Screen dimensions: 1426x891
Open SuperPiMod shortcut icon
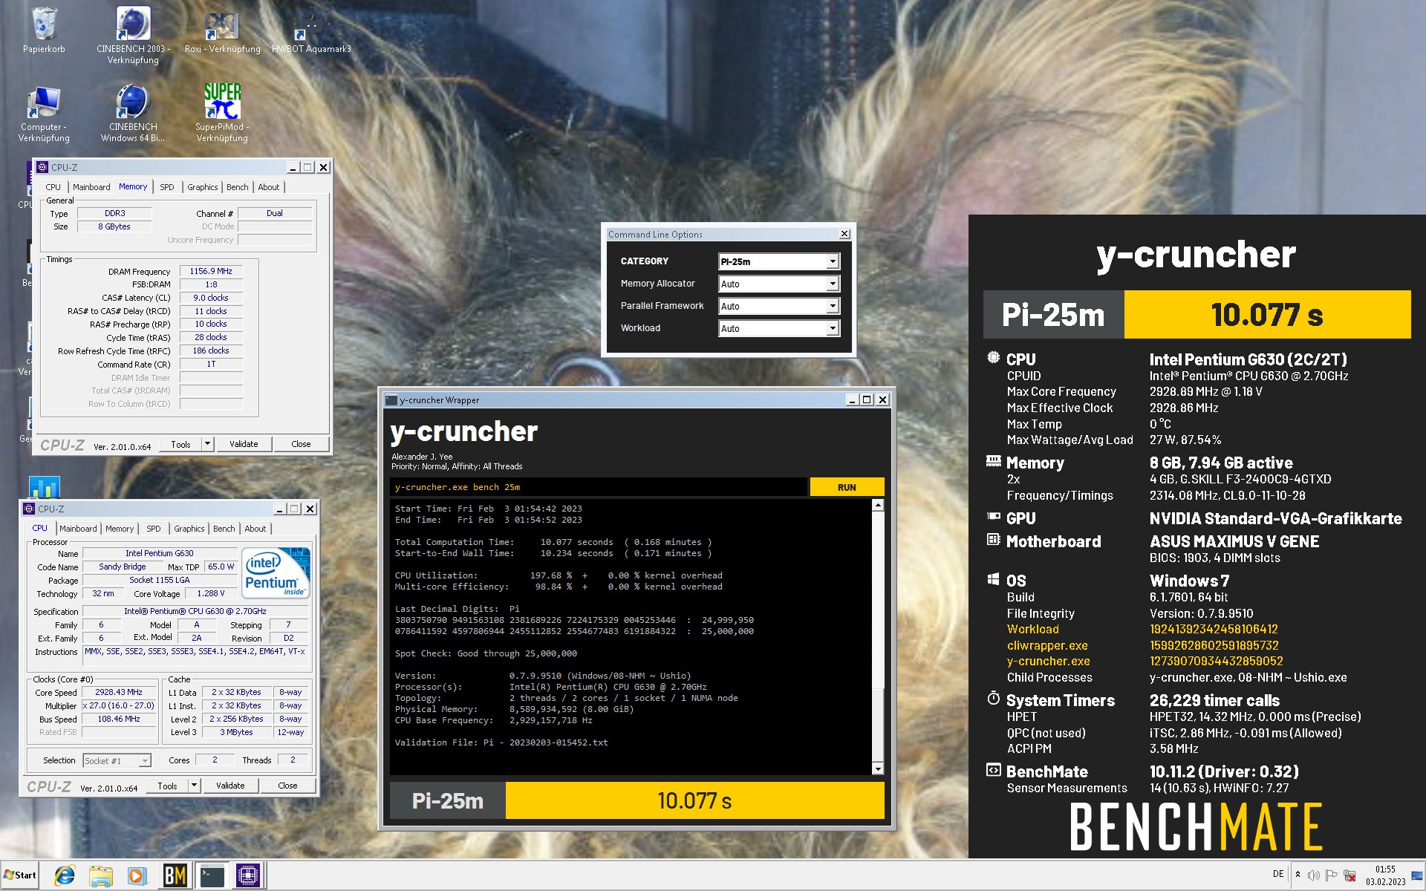tap(222, 114)
